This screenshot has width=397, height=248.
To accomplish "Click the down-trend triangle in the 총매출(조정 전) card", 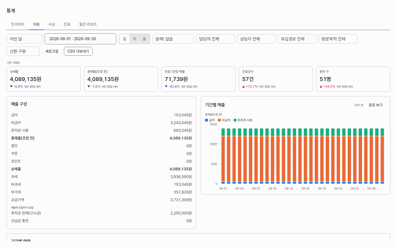I will [x=89, y=87].
